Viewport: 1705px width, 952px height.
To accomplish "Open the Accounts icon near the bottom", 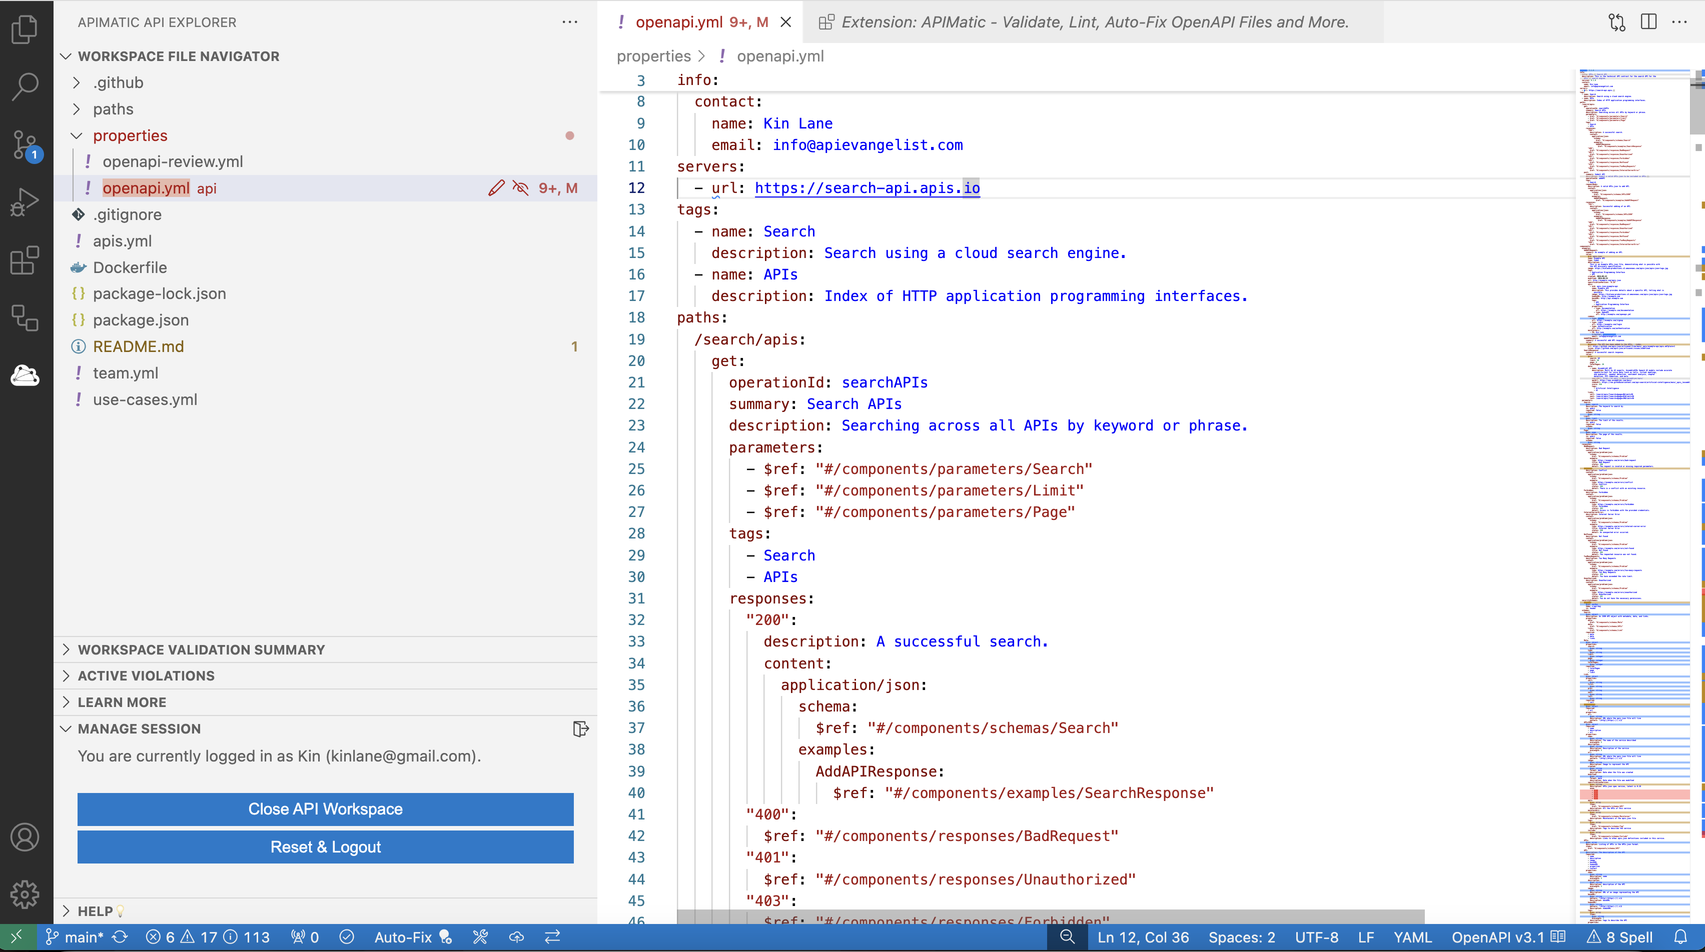I will [25, 837].
